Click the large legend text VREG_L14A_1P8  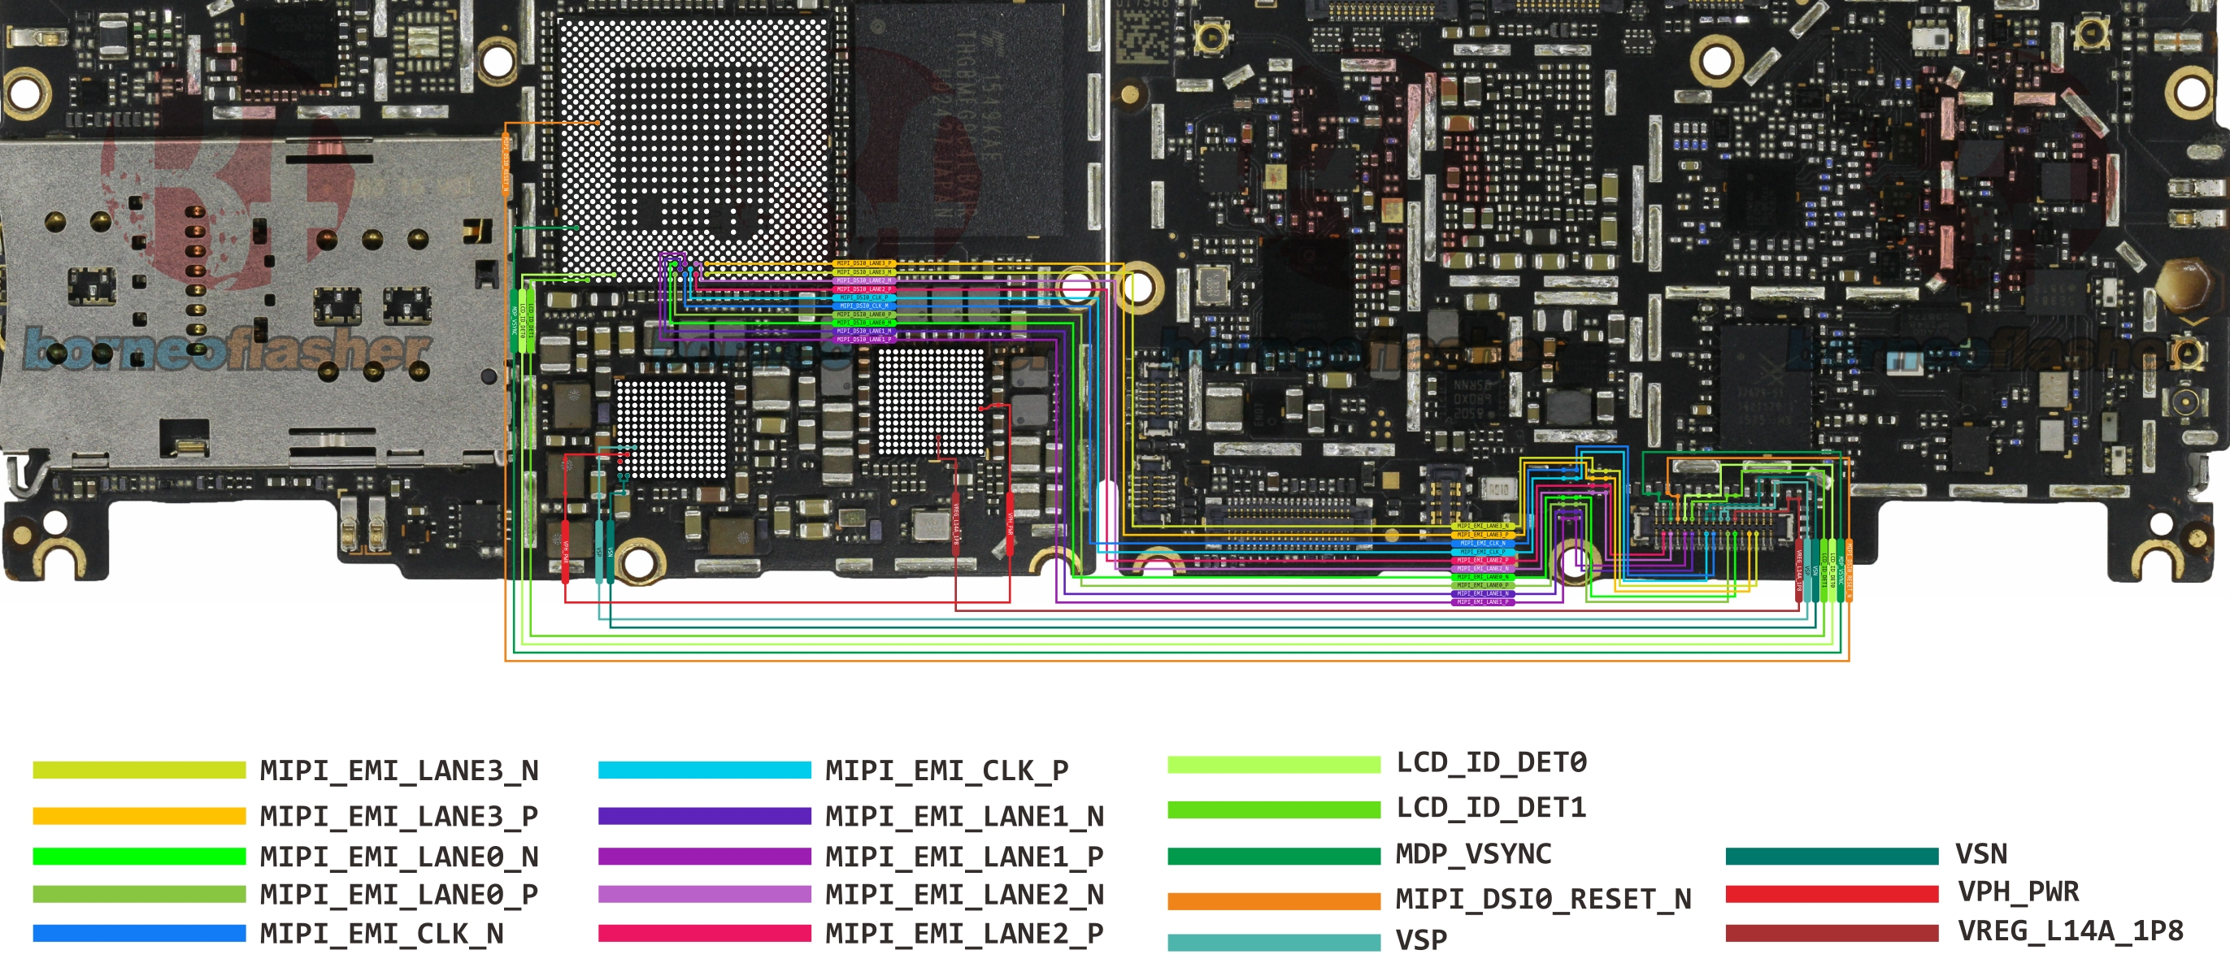(x=2071, y=931)
